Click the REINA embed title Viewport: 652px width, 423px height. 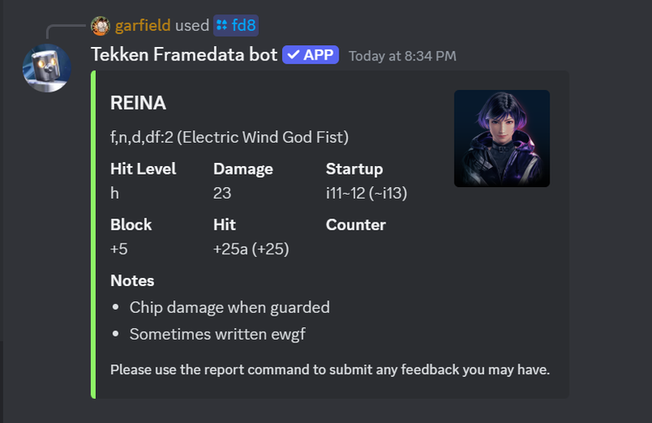coord(138,103)
